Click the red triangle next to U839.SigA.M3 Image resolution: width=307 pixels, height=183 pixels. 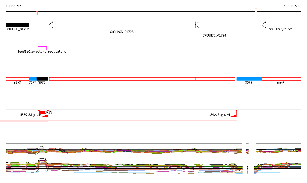[x=46, y=116]
